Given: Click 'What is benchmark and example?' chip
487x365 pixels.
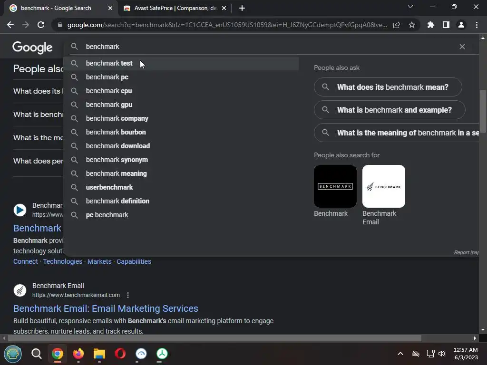Looking at the screenshot, I should 390,110.
